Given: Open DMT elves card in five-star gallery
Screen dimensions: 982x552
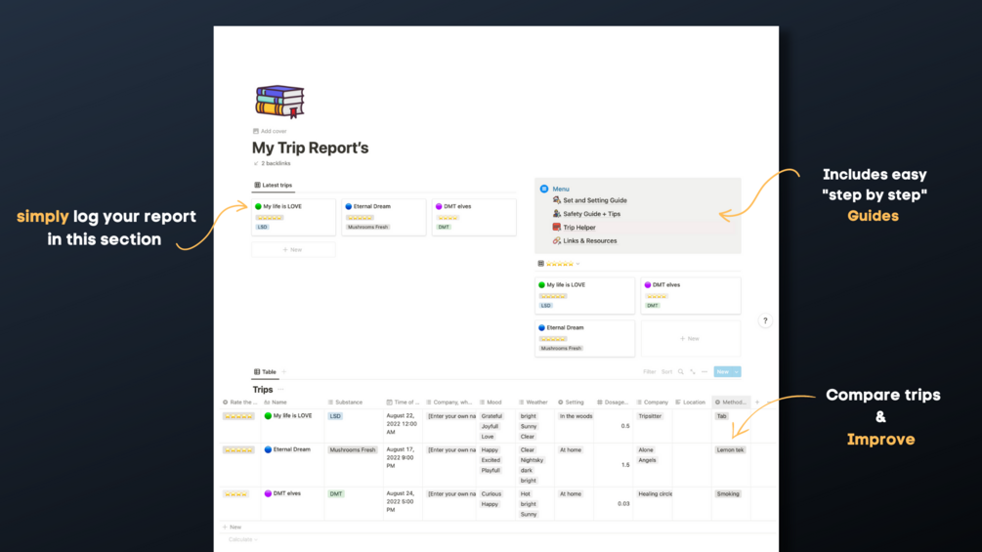Looking at the screenshot, I should coord(690,295).
